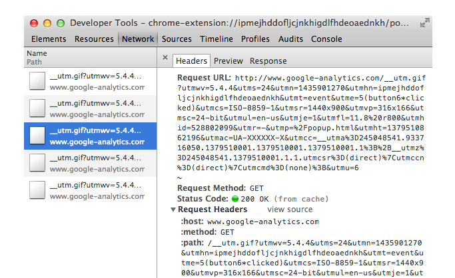
Task: Click the :path header label
Action: point(193,243)
